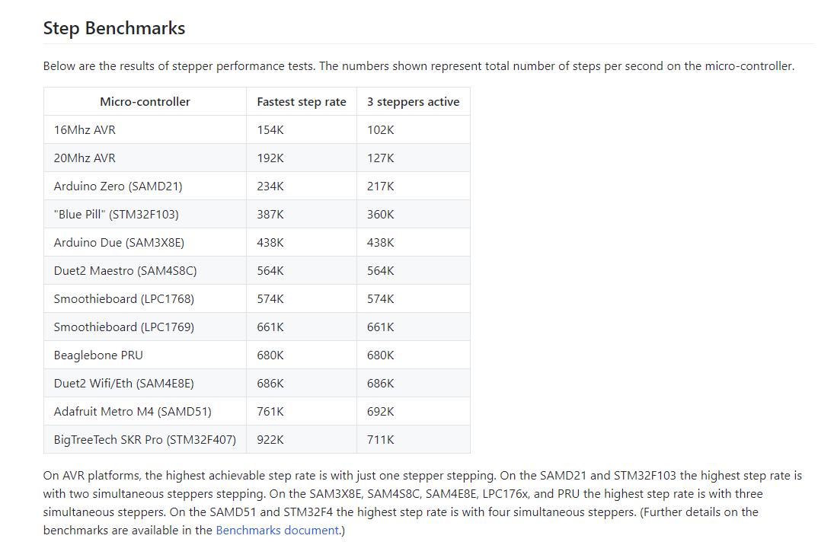This screenshot has width=818, height=545.
Task: Click the Beaglebone PRU cell
Action: [x=145, y=355]
